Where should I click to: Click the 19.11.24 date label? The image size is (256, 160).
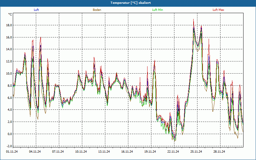(x=150, y=151)
